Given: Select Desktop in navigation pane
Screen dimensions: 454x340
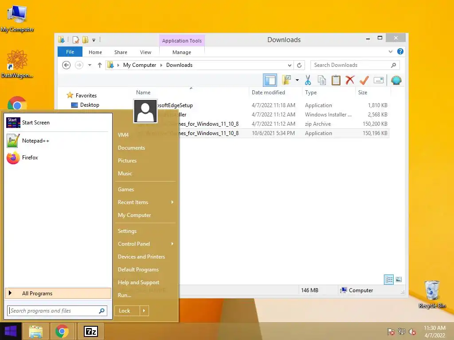Looking at the screenshot, I should [90, 104].
